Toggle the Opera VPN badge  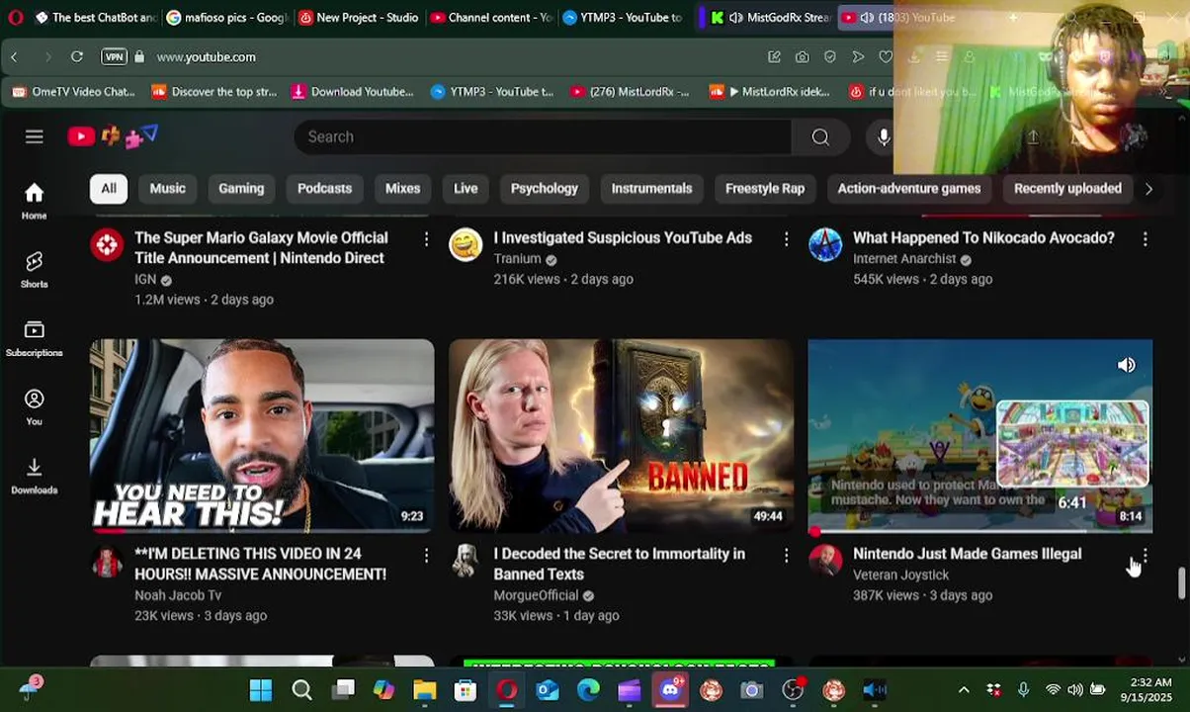point(114,56)
